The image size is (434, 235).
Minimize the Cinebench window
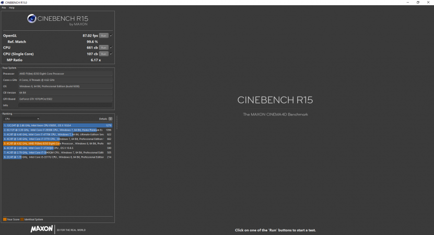pyautogui.click(x=408, y=3)
